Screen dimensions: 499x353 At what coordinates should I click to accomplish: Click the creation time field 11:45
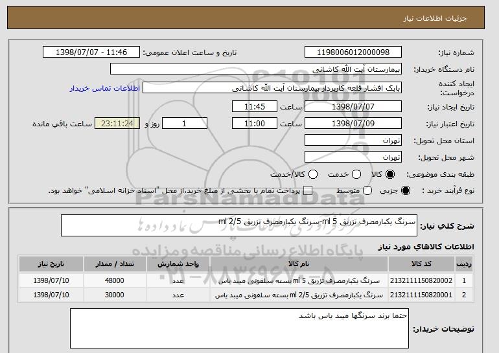[255, 106]
